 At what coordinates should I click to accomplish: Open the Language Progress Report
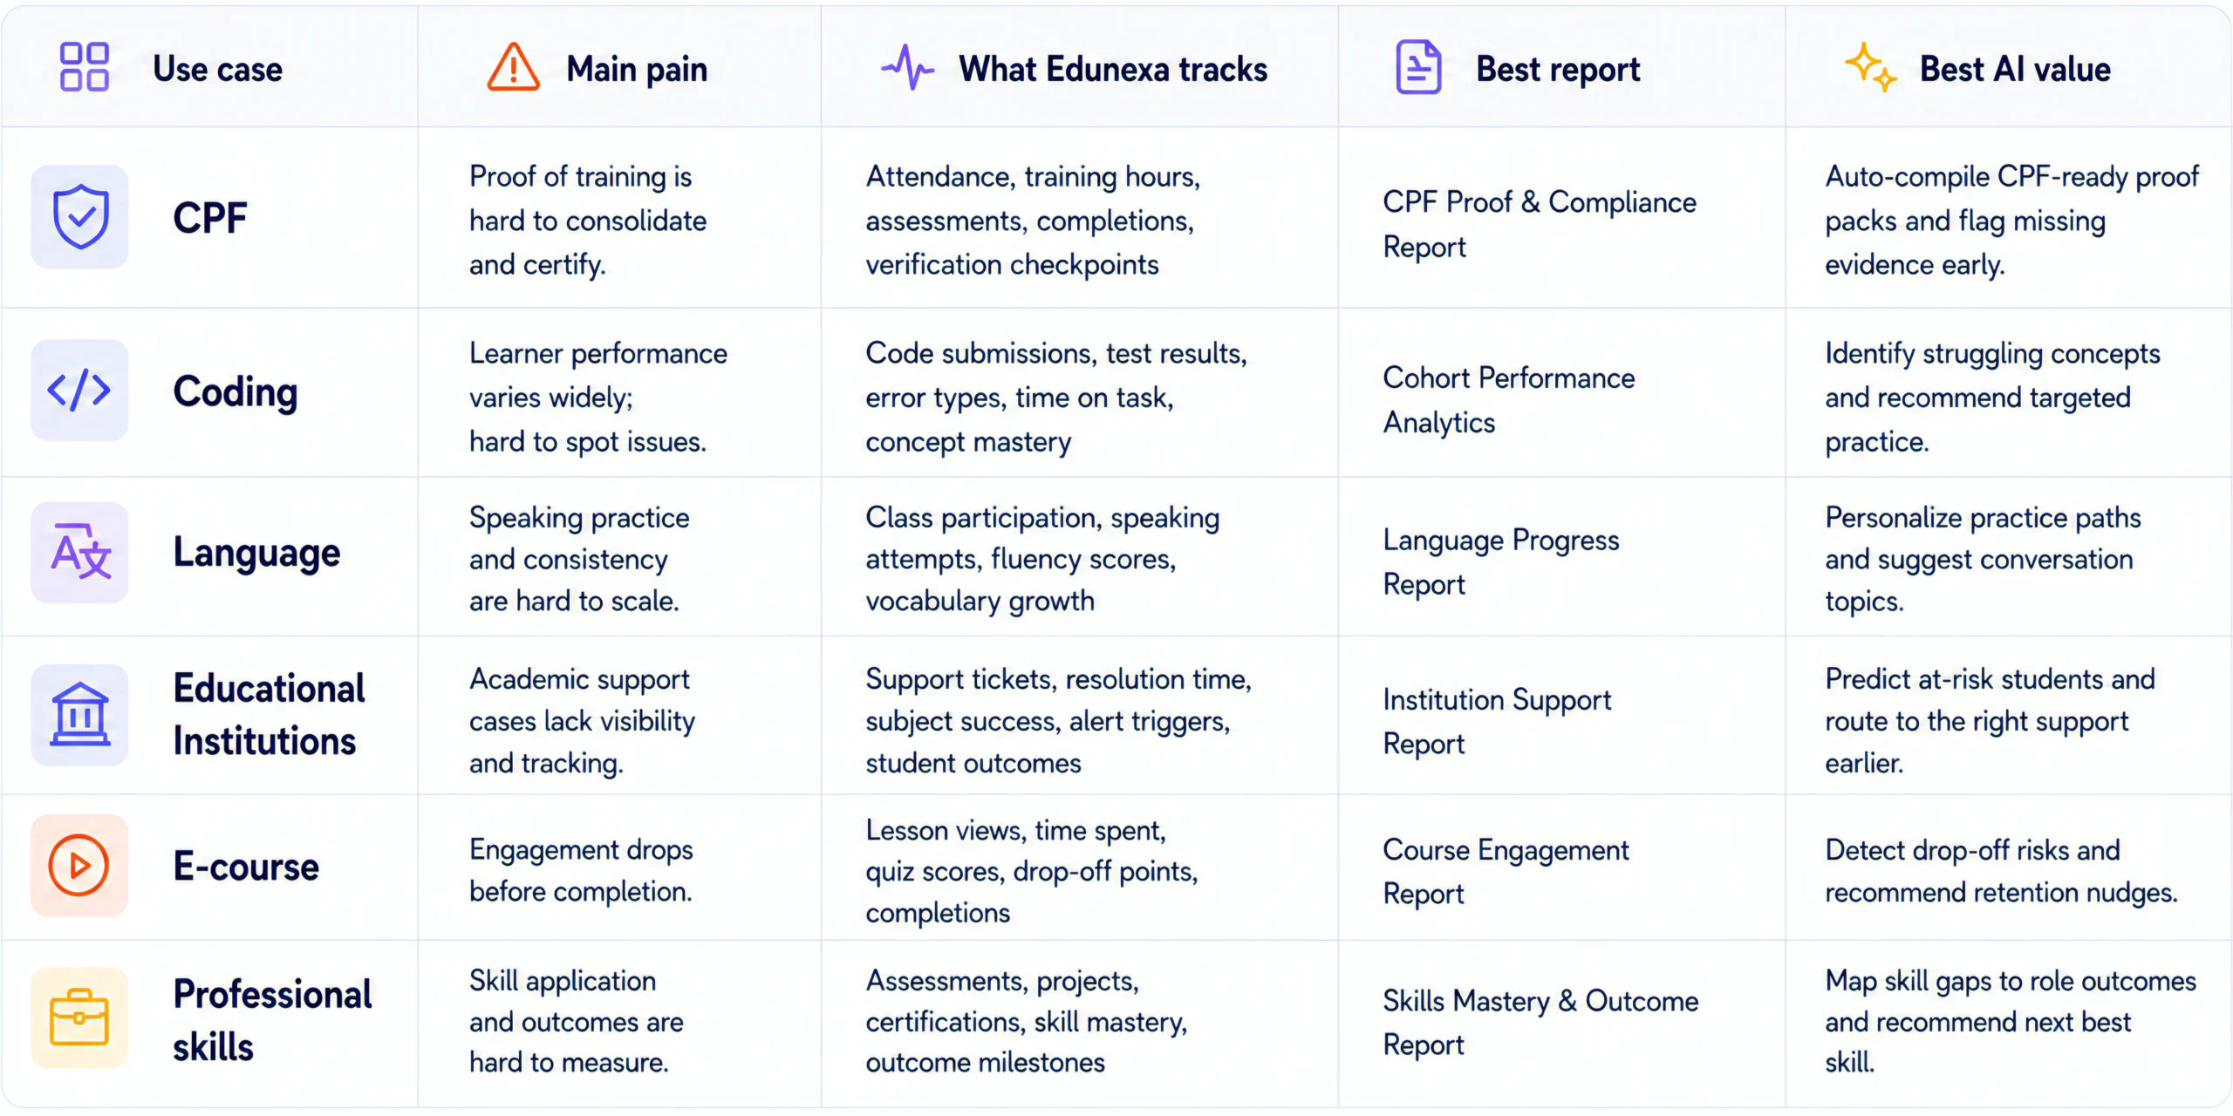click(1501, 561)
